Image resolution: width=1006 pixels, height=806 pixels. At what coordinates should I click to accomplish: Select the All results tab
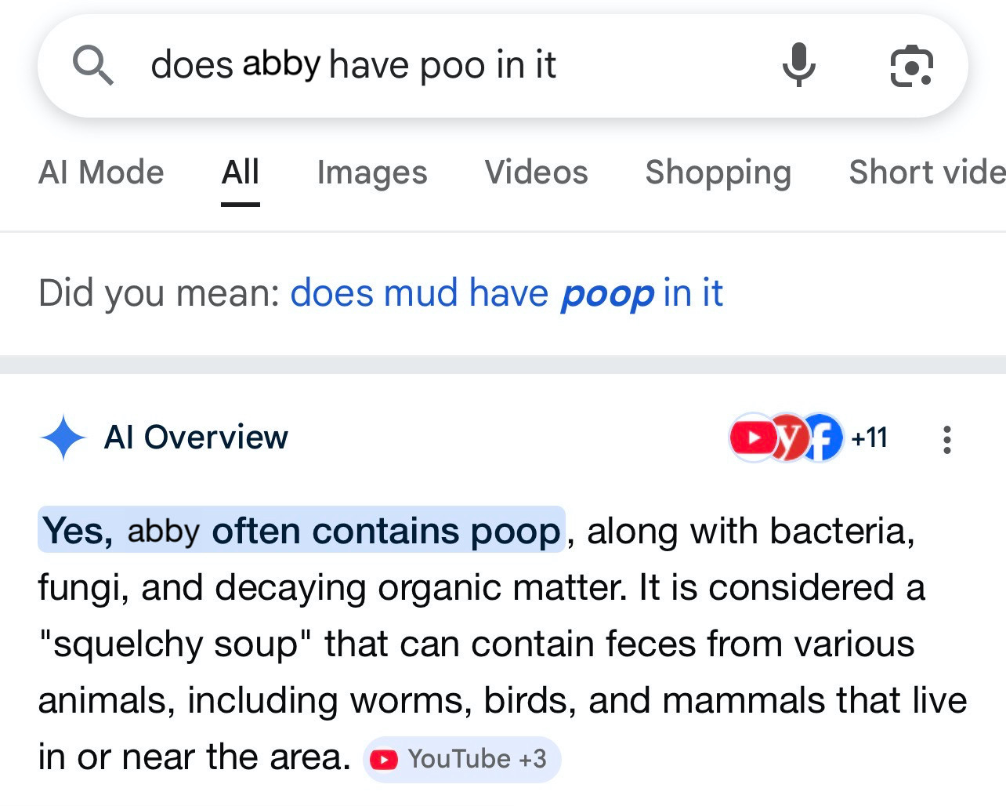(240, 172)
